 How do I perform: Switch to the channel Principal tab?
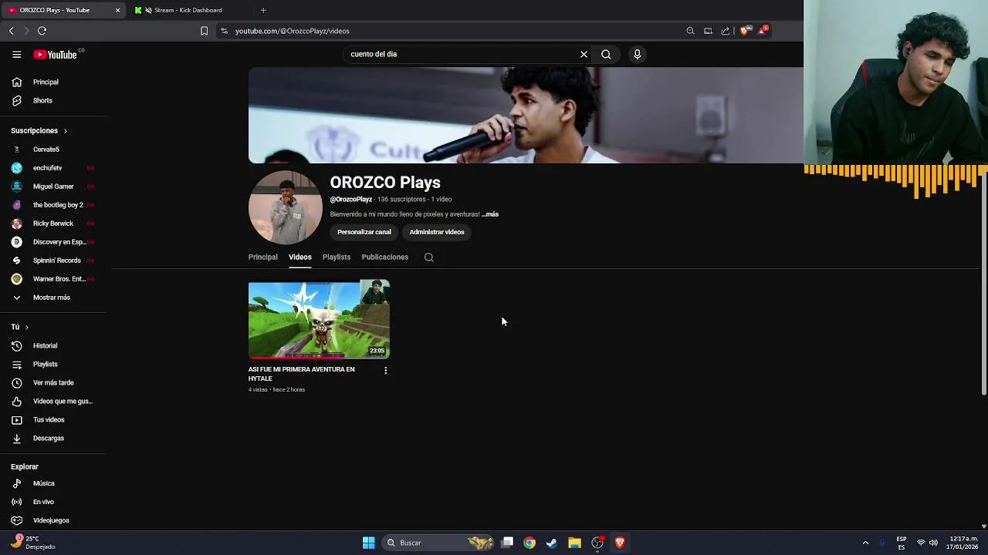[x=262, y=257]
